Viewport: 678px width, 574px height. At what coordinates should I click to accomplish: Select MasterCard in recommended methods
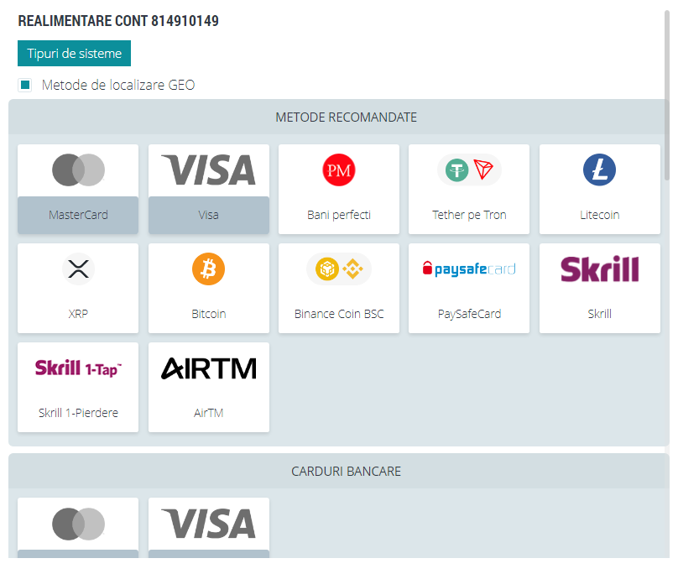[78, 189]
